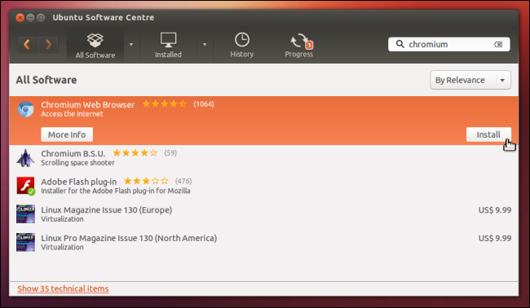Image resolution: width=530 pixels, height=308 pixels.
Task: Click the Linux Magazine Issue 130 (Europe) cover thumbnail
Action: (26, 213)
